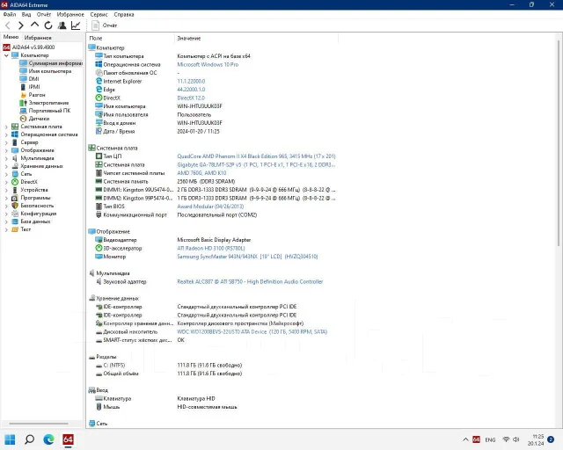This screenshot has width=563, height=450.
Task: Expand the DirectX tree node
Action: [6, 182]
